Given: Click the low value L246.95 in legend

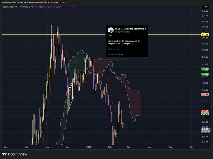Looking at the screenshot, I should click(x=51, y=7).
